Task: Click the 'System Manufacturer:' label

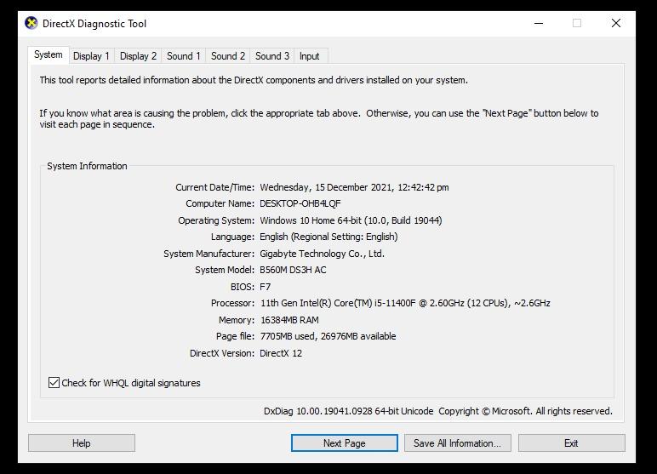Action: [x=209, y=254]
